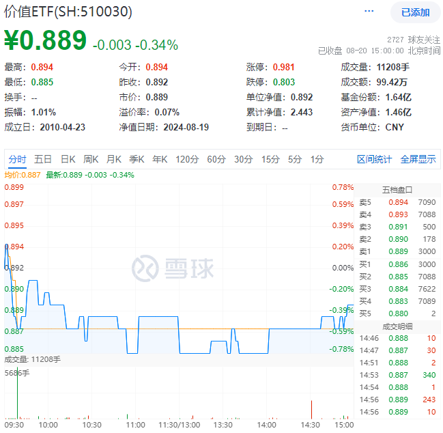Open the 月K chart tab
The image size is (443, 433).
(114, 159)
